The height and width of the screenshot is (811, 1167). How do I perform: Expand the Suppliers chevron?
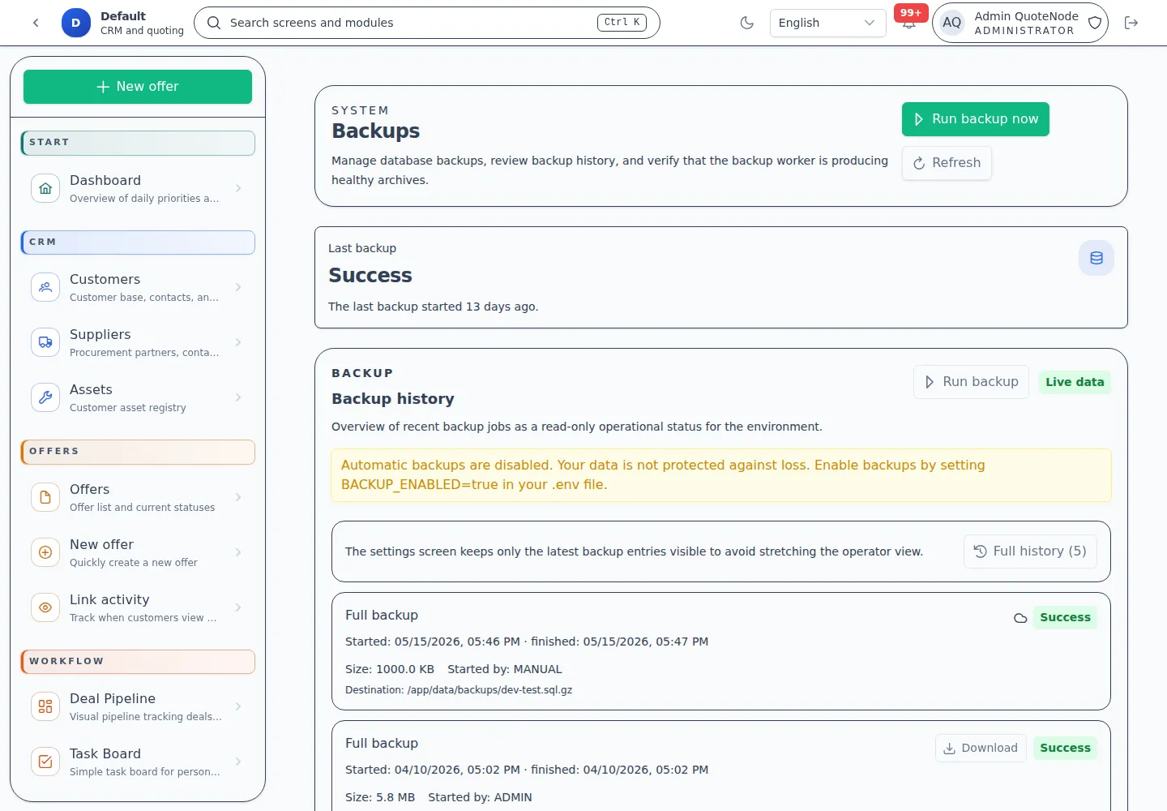pos(238,342)
